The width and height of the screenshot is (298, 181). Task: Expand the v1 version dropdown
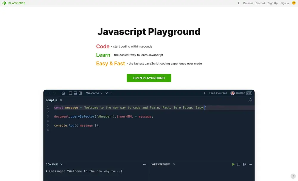(109, 93)
